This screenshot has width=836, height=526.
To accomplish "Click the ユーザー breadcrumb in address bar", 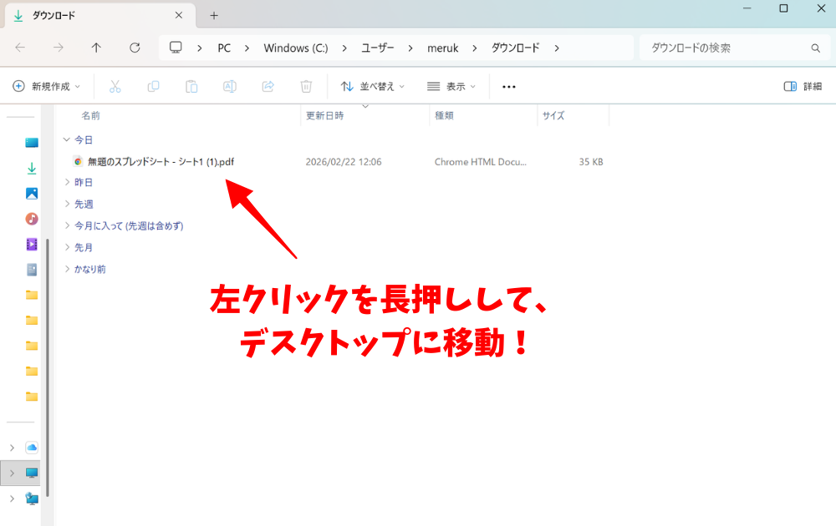I will click(377, 48).
